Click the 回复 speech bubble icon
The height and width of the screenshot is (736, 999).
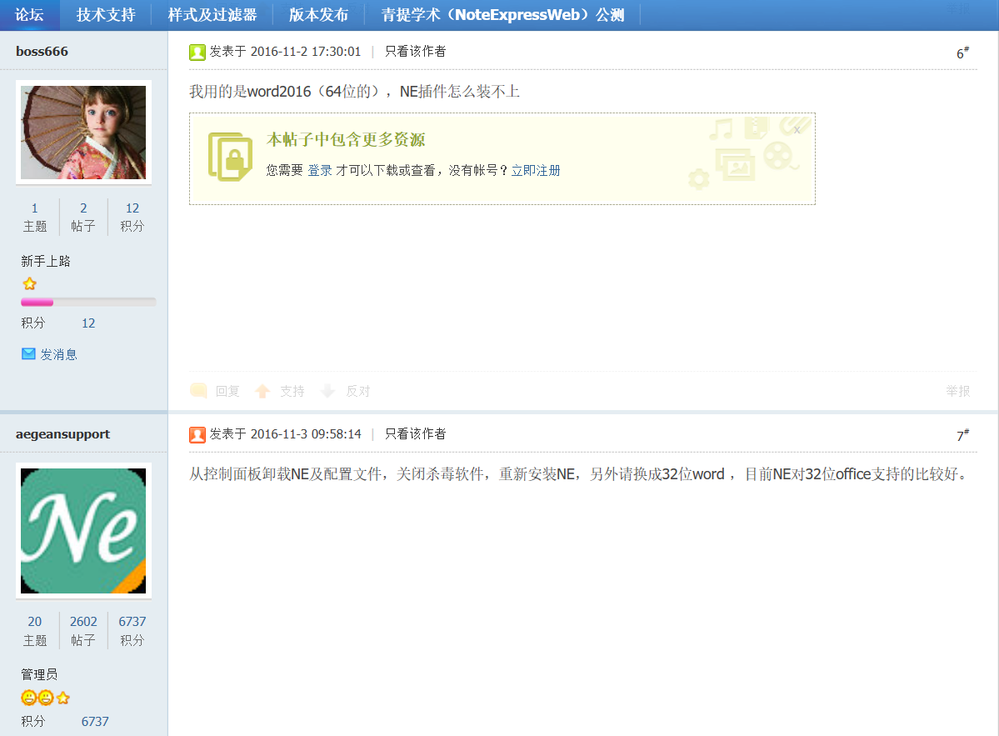(x=197, y=390)
